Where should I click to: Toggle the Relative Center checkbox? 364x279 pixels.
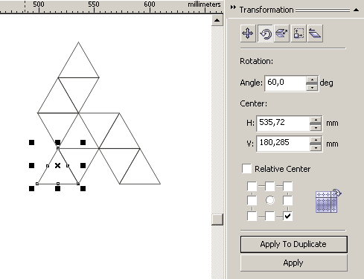(x=246, y=168)
